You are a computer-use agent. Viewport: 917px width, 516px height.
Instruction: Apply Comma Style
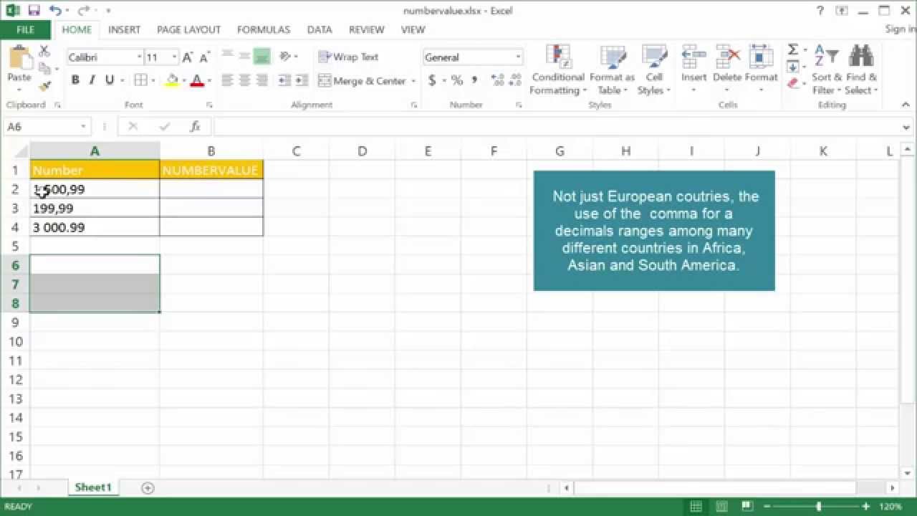pyautogui.click(x=474, y=80)
